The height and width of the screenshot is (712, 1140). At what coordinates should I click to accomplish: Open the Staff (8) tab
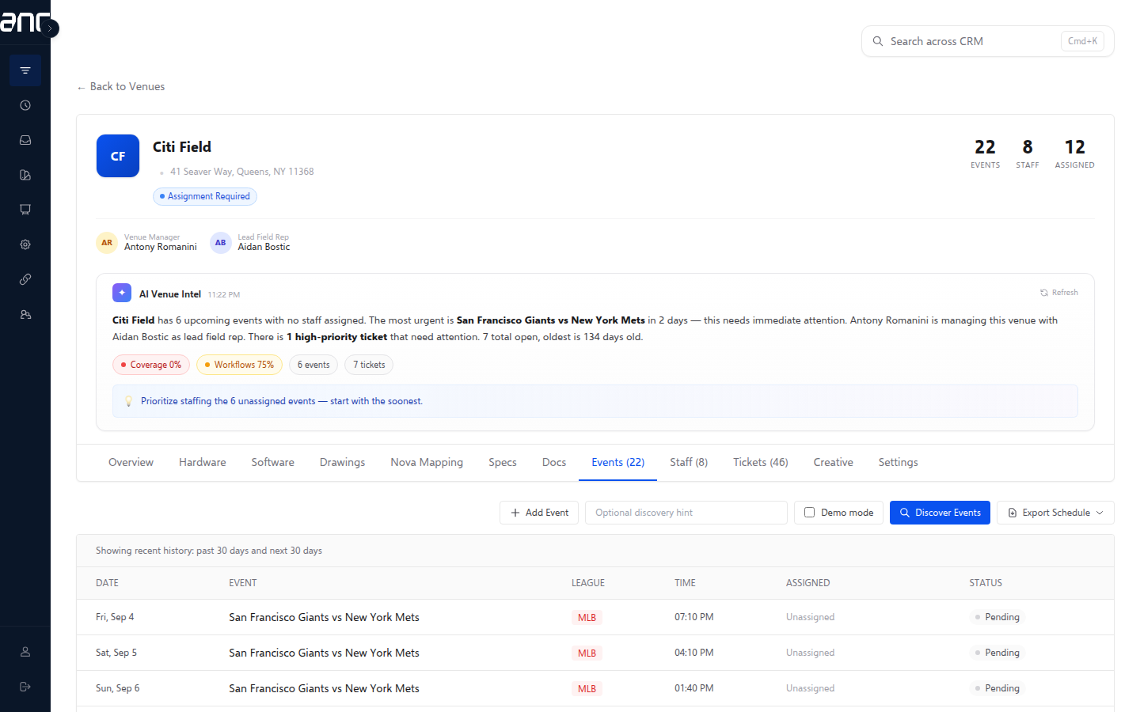pyautogui.click(x=689, y=463)
